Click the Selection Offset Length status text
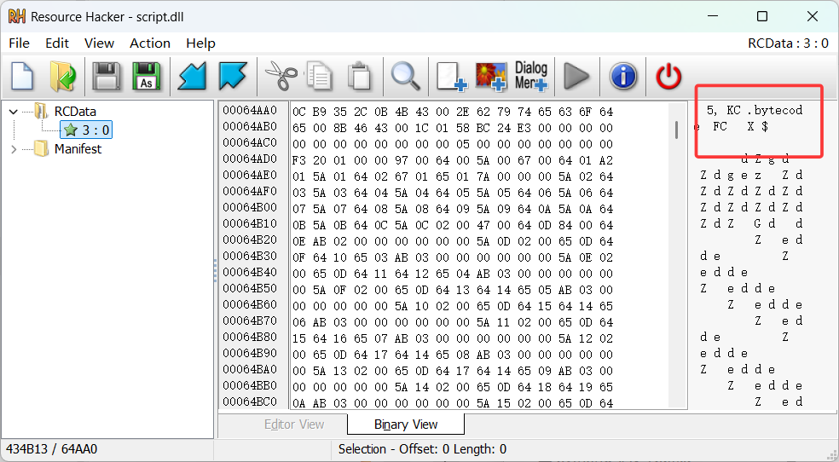839x462 pixels. pyautogui.click(x=422, y=449)
